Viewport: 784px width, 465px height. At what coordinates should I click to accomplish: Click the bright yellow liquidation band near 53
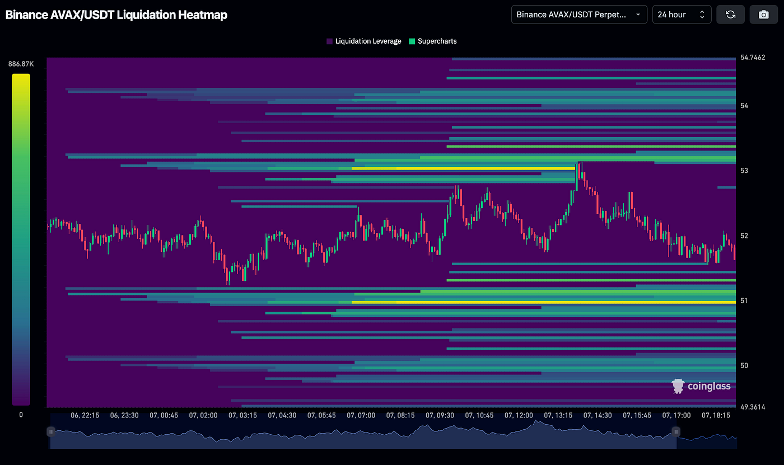(x=464, y=168)
